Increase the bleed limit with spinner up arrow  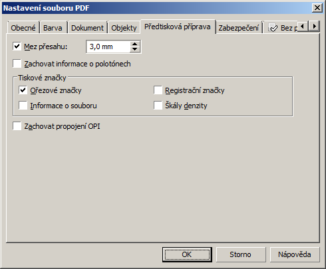point(134,44)
